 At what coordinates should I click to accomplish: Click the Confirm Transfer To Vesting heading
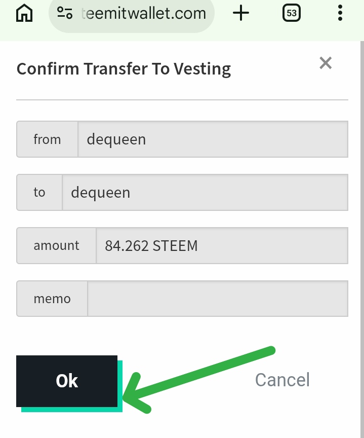click(124, 68)
